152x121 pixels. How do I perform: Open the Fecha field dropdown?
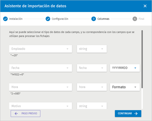tap(41, 68)
